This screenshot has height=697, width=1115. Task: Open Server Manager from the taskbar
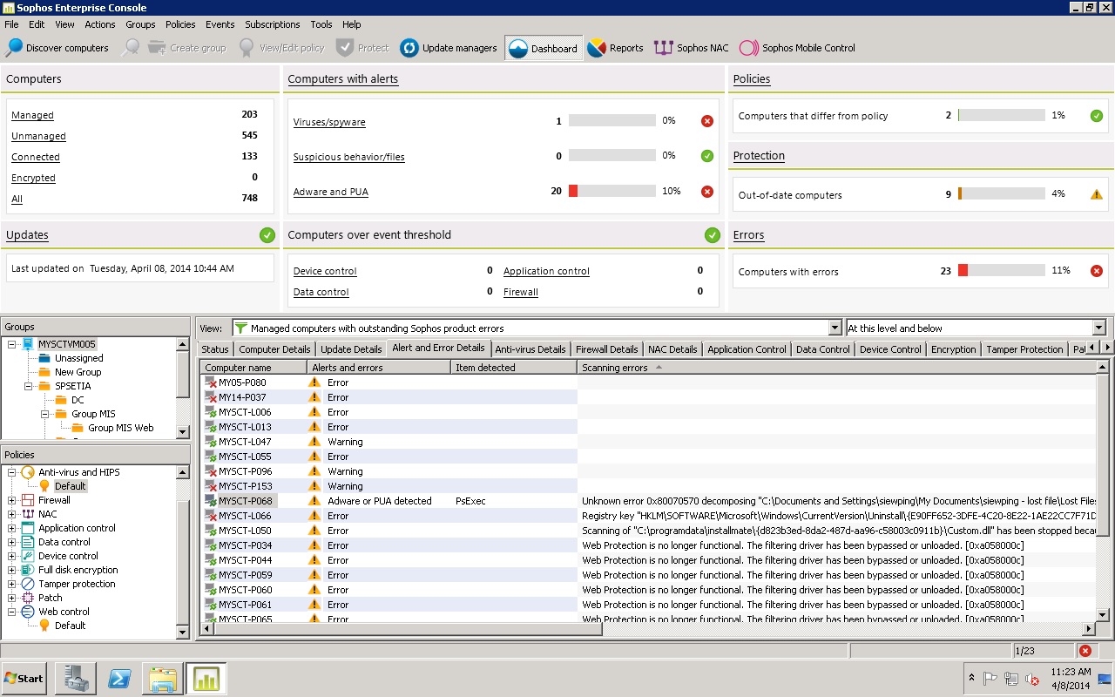(76, 678)
